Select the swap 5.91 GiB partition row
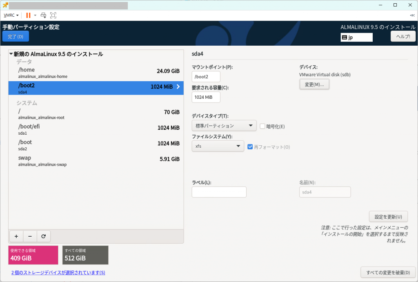This screenshot has width=418, height=282. click(x=96, y=161)
